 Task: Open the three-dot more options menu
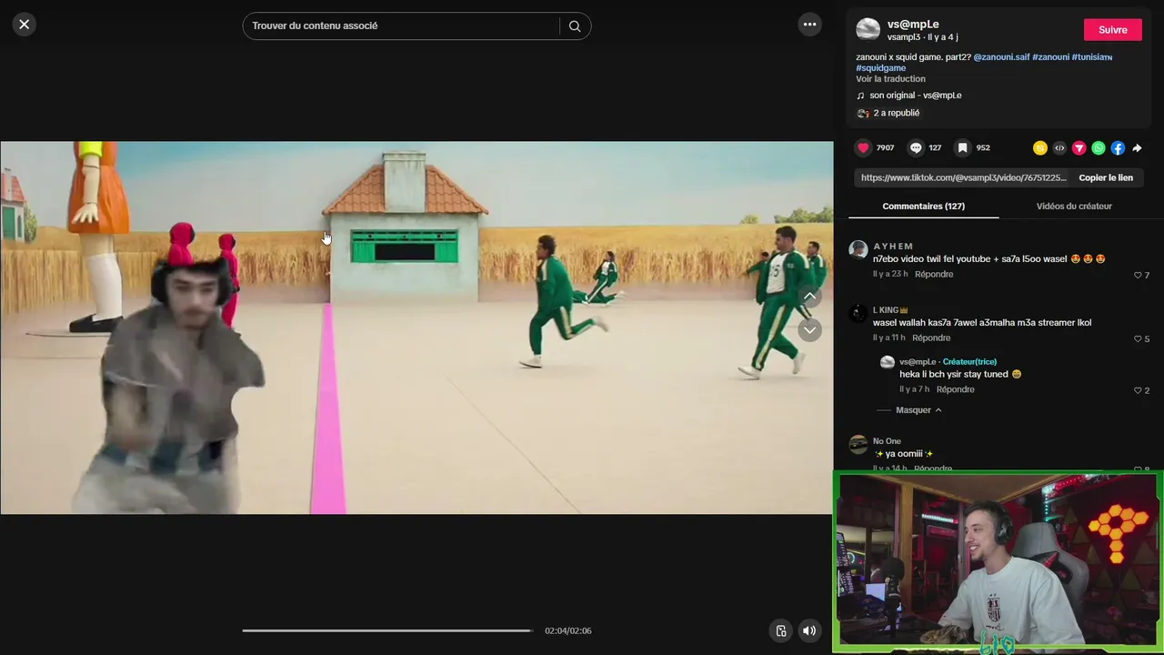tap(809, 25)
